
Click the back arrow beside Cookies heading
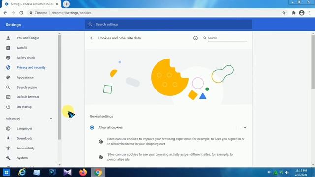(92, 38)
